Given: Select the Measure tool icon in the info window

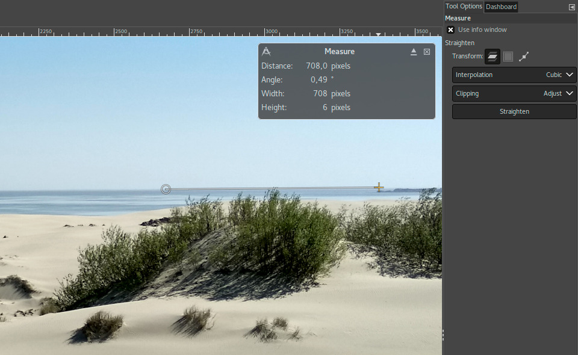Looking at the screenshot, I should [x=266, y=51].
